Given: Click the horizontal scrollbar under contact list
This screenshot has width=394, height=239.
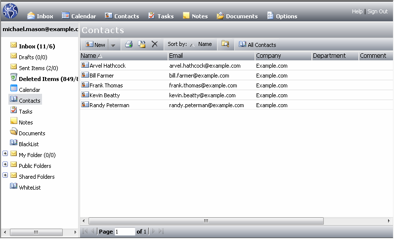Looking at the screenshot, I should pyautogui.click(x=205, y=221).
